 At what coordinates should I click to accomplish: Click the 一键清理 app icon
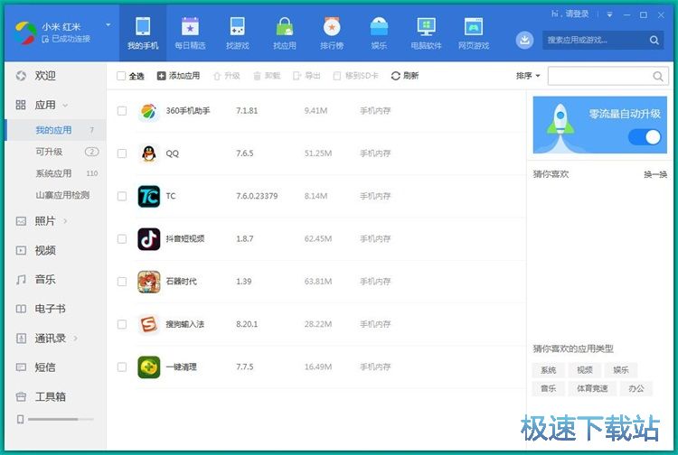[149, 367]
